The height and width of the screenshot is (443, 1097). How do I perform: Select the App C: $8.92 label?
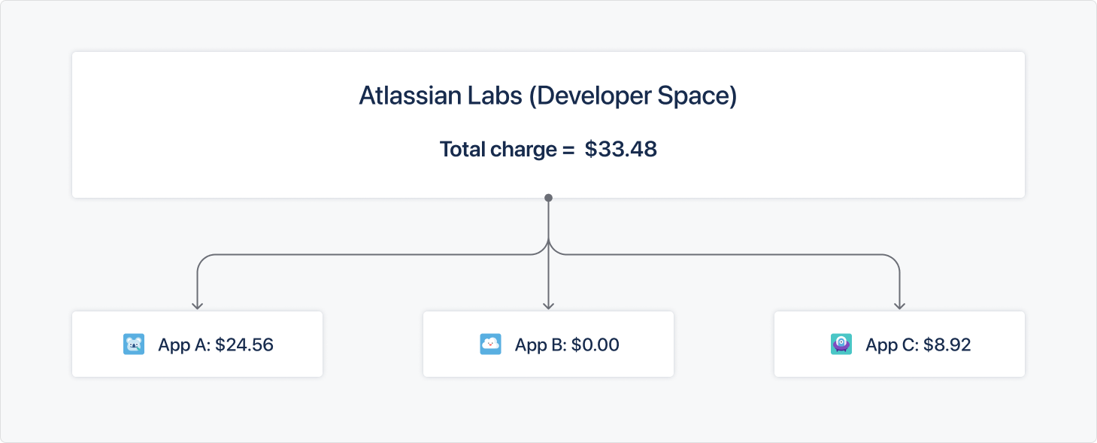pos(918,345)
